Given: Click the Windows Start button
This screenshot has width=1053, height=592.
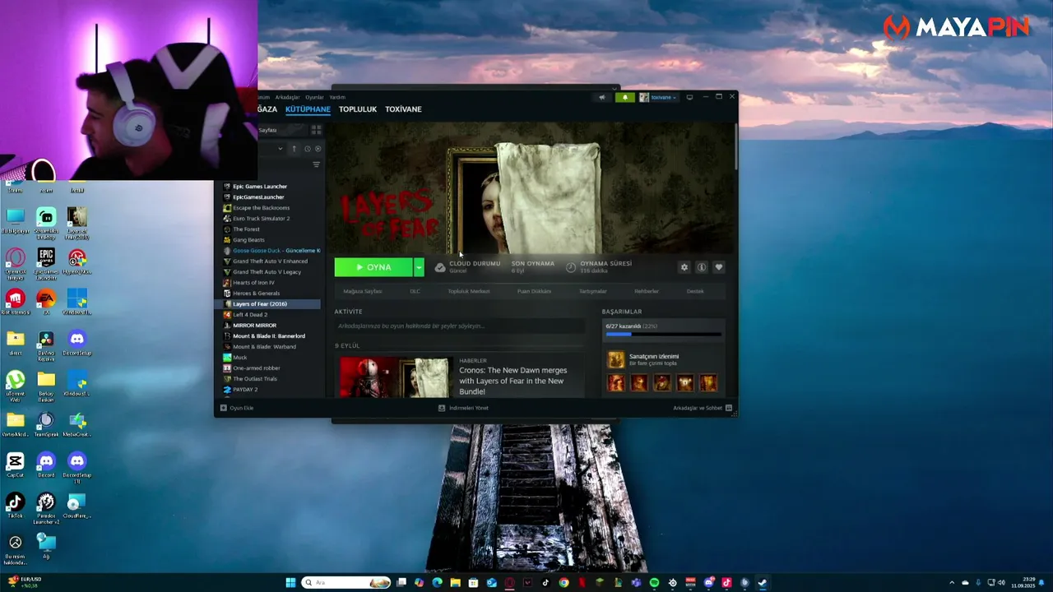Looking at the screenshot, I should pyautogui.click(x=290, y=583).
